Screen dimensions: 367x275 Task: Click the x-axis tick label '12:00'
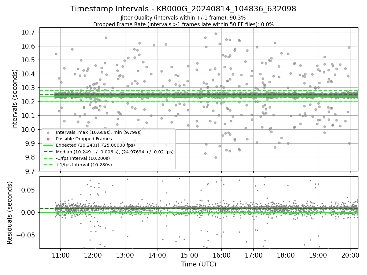click(x=93, y=255)
